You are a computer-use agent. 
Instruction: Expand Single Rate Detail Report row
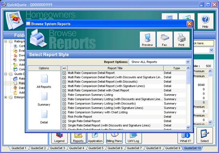click(x=64, y=121)
